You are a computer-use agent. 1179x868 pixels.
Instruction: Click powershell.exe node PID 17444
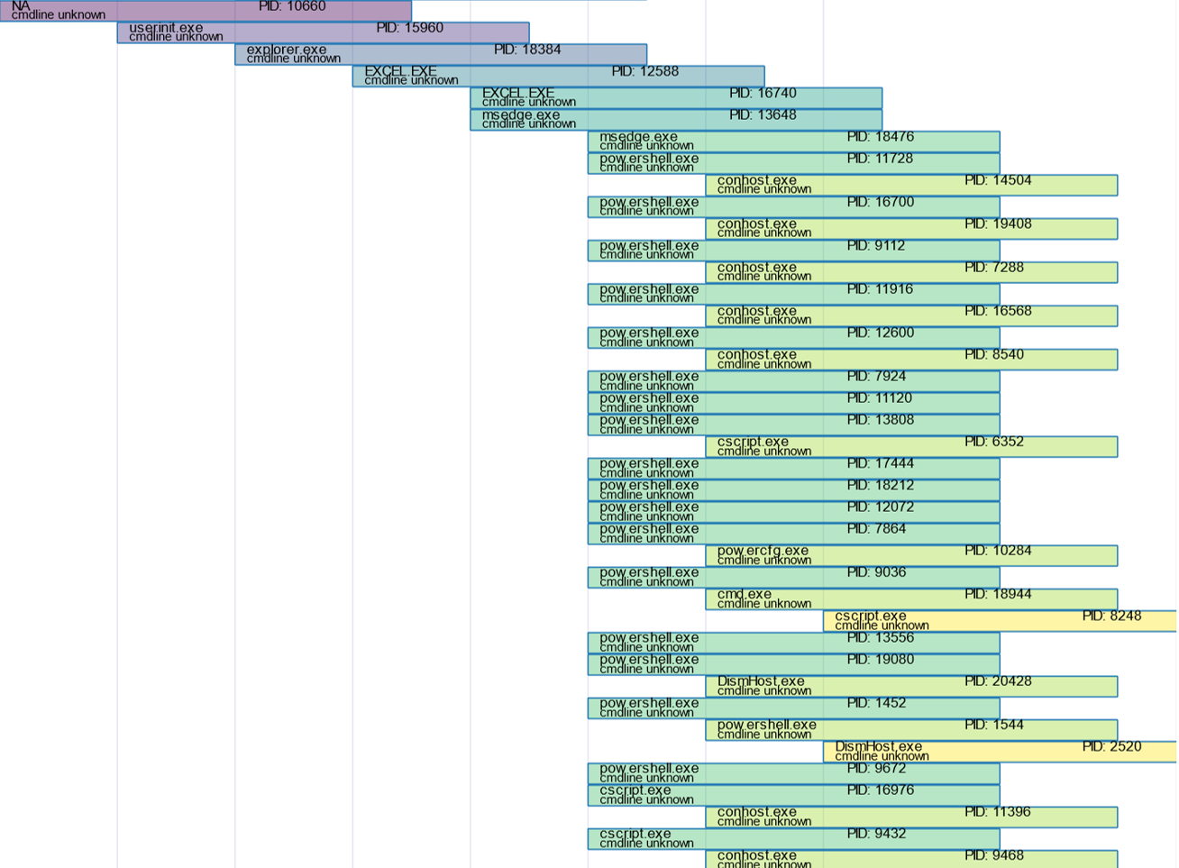[x=793, y=469]
